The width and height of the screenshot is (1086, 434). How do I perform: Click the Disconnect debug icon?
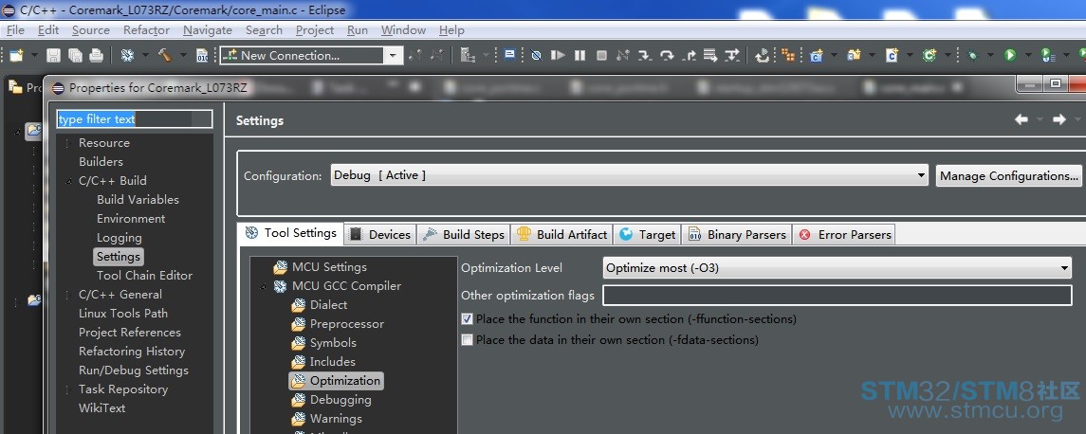click(x=622, y=55)
